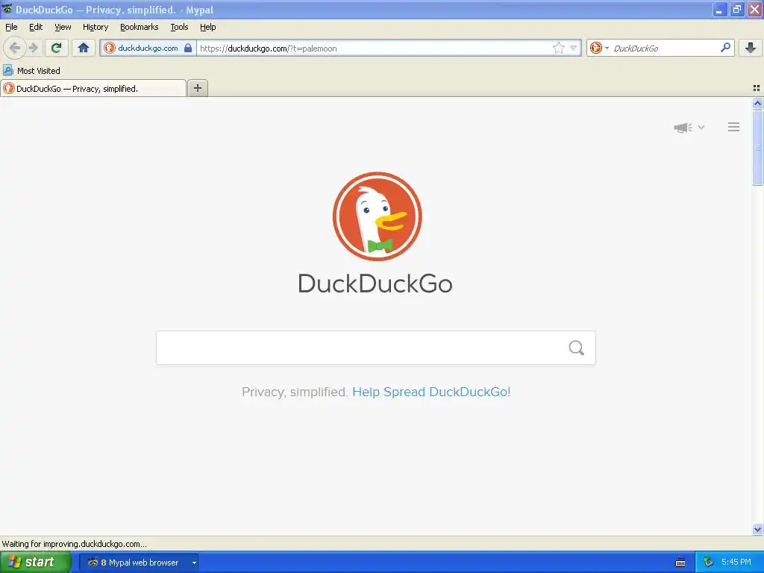Follow the Help Spread DuckDuckGo! link

click(x=431, y=392)
